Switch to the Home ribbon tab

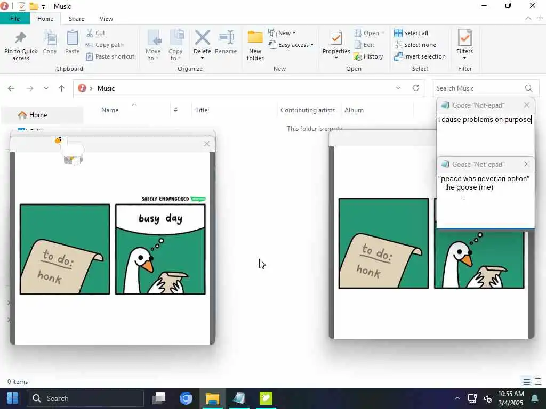pyautogui.click(x=45, y=19)
